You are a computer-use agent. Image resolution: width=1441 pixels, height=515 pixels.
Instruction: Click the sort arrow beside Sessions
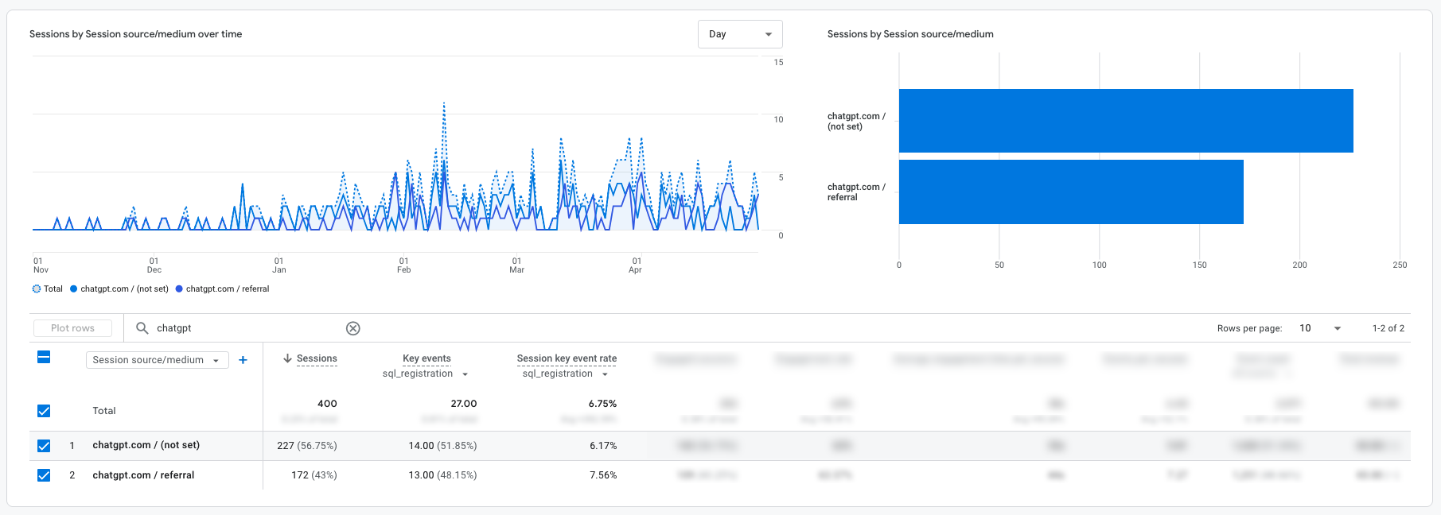[x=287, y=358]
